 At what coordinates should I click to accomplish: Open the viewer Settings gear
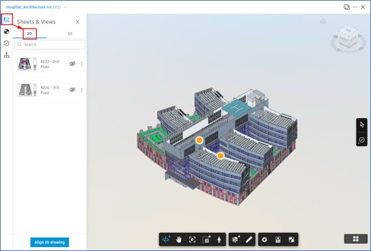[x=264, y=240]
